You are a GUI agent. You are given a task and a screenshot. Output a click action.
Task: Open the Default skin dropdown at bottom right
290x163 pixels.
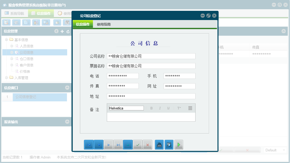(274, 150)
